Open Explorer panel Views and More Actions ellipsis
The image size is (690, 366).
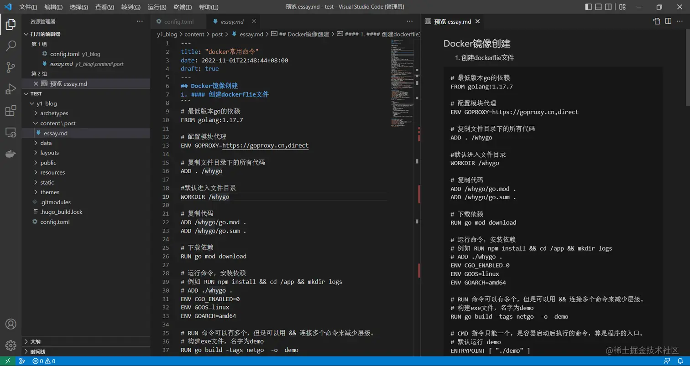140,21
